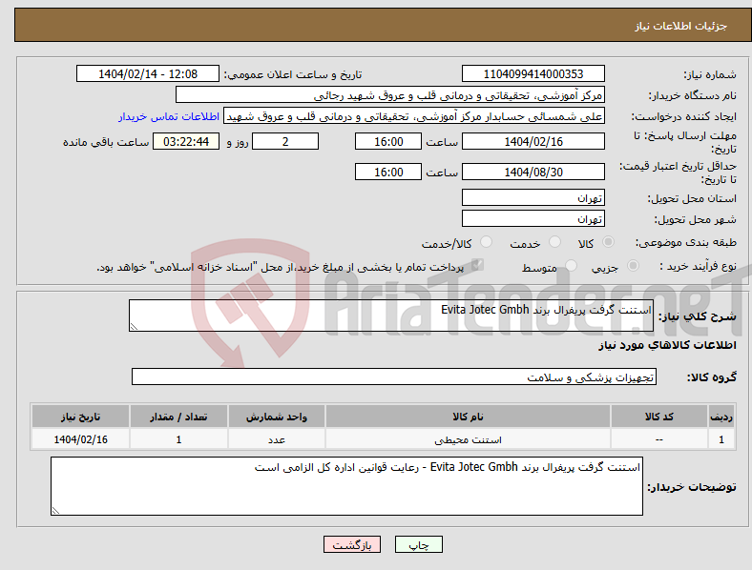This screenshot has width=752, height=570.
Task: Click the resize handle of general description box
Action: 134,327
